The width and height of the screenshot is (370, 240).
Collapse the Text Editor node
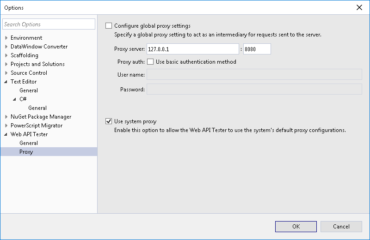click(6, 82)
